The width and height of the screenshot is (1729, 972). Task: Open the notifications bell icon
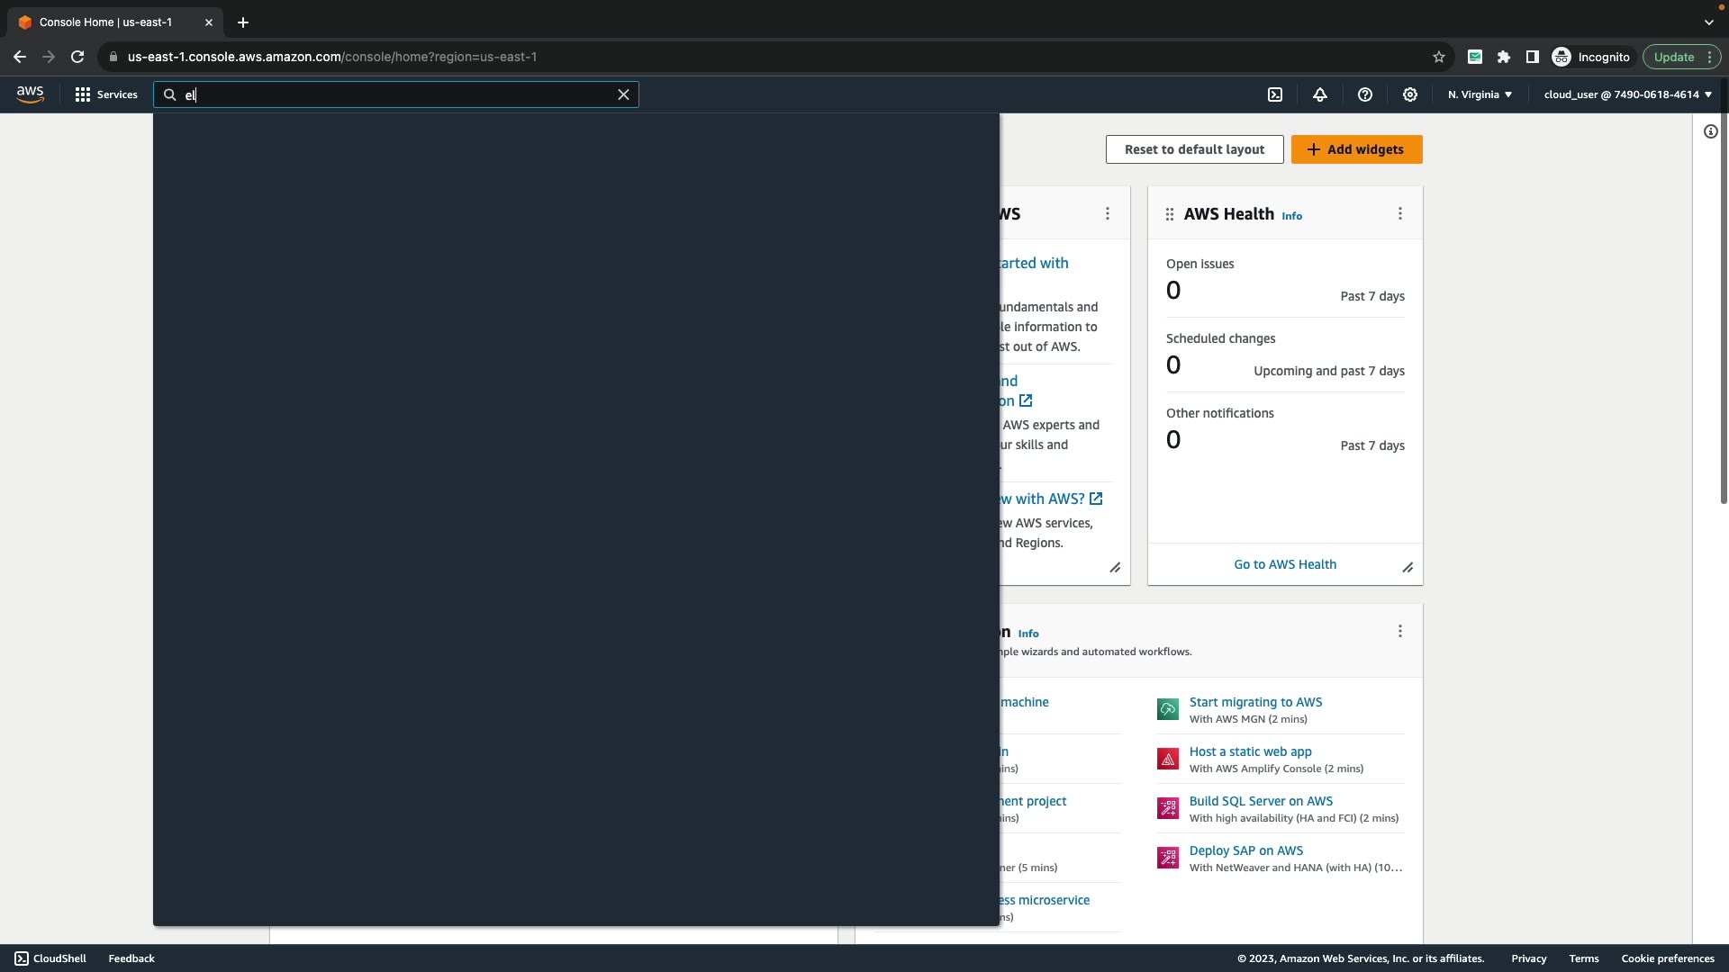pos(1320,94)
